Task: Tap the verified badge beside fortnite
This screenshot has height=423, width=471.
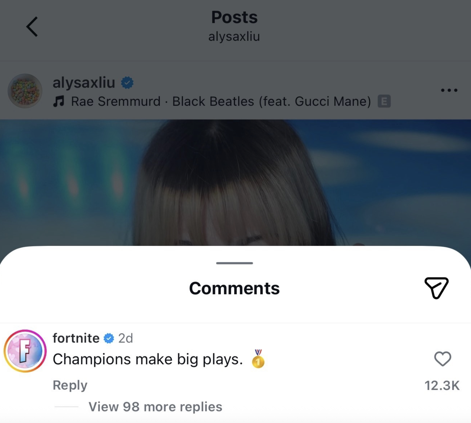Action: [x=109, y=338]
